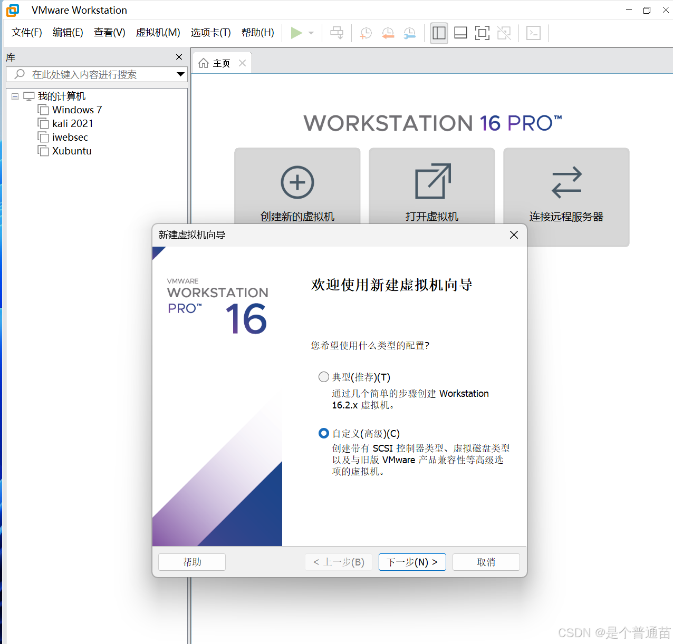The image size is (673, 644).
Task: Select the 自定义(高级) radio option
Action: (324, 433)
